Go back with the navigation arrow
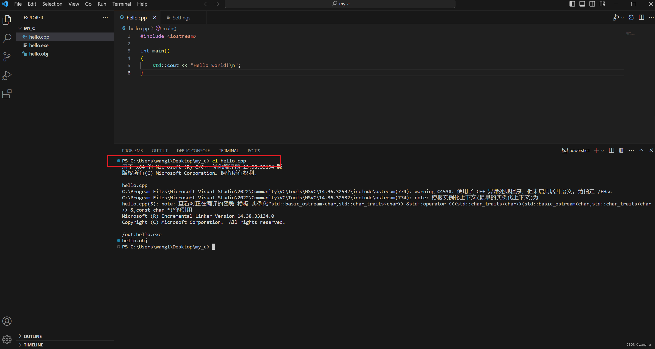 (x=206, y=4)
